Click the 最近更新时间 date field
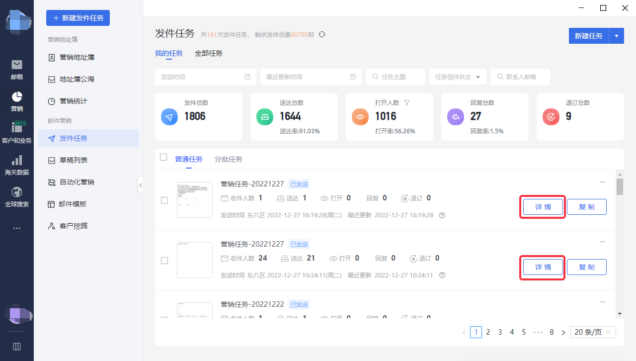The width and height of the screenshot is (636, 361). pyautogui.click(x=311, y=77)
